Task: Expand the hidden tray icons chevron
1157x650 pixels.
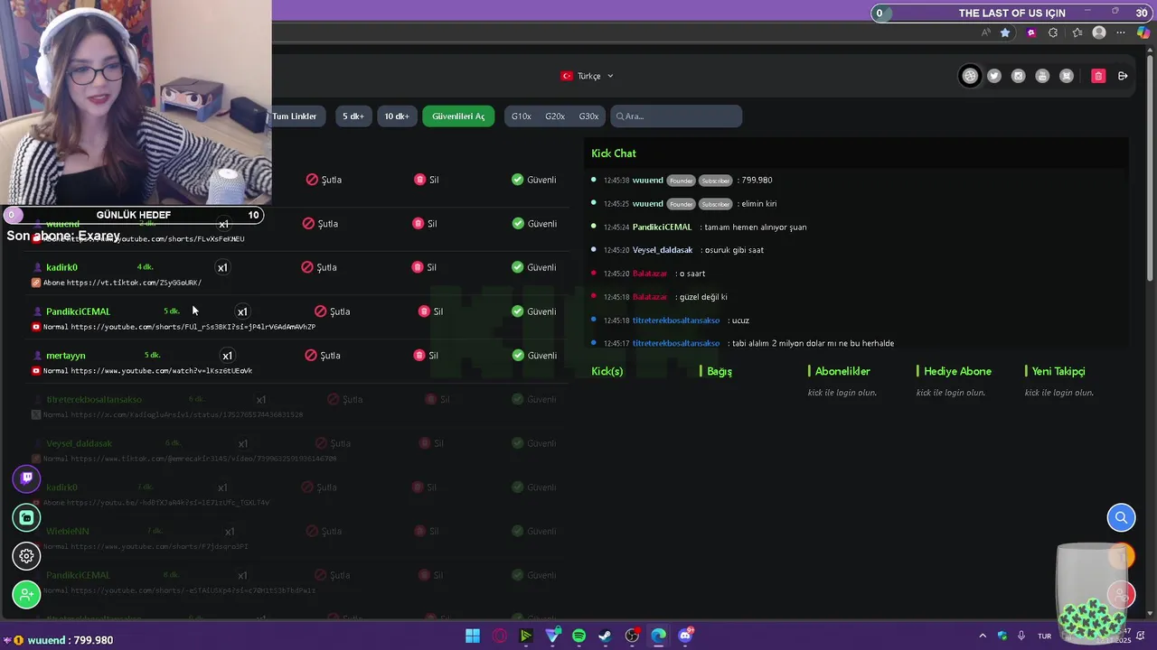Action: tap(983, 636)
